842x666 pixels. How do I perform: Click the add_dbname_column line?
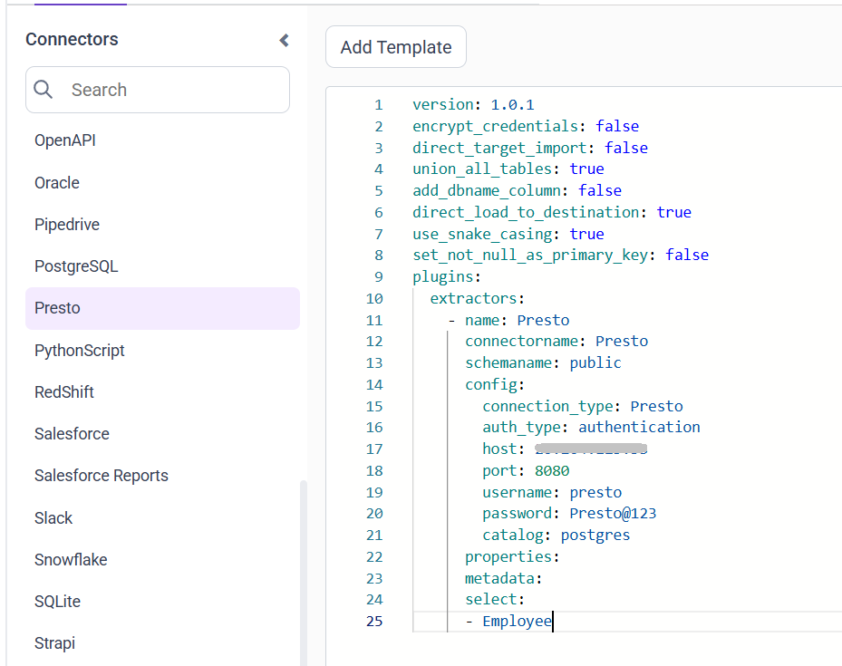point(517,191)
